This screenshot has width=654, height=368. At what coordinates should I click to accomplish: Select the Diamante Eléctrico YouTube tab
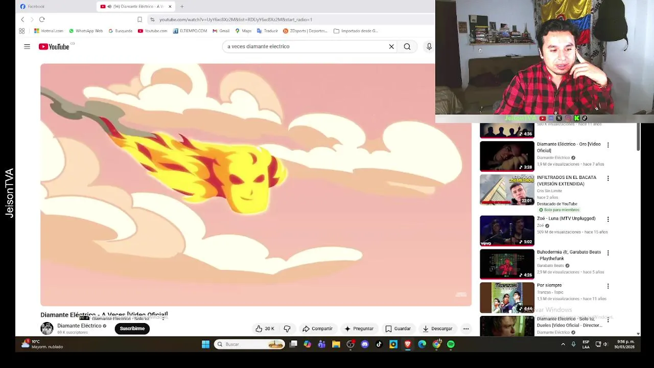click(136, 7)
